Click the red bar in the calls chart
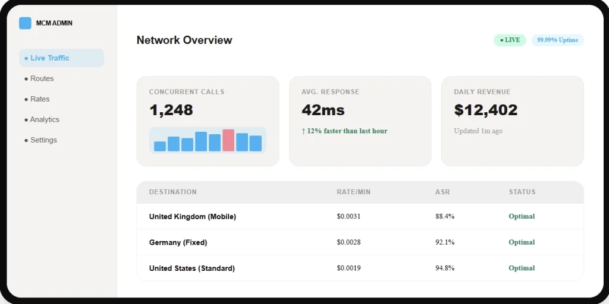 228,141
